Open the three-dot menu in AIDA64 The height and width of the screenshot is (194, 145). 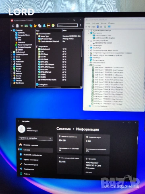coord(80,25)
